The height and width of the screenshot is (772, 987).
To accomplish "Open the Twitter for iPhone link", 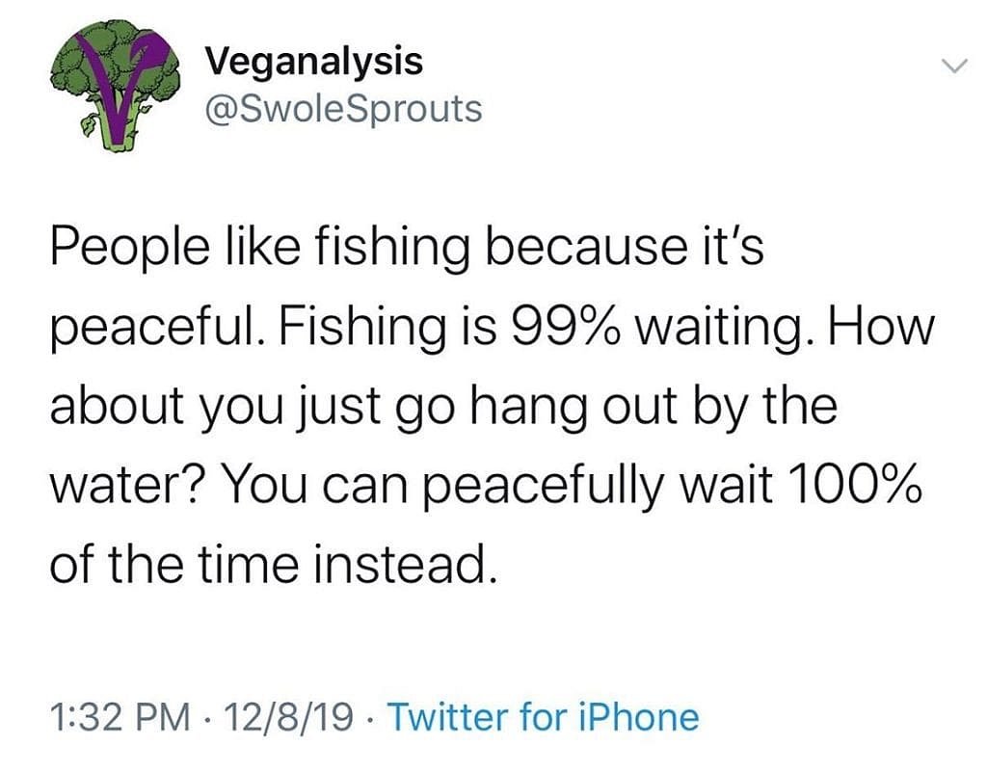I will (x=542, y=717).
